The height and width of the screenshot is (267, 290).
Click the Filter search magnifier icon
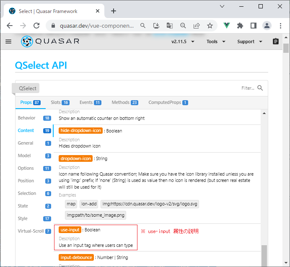(260, 88)
